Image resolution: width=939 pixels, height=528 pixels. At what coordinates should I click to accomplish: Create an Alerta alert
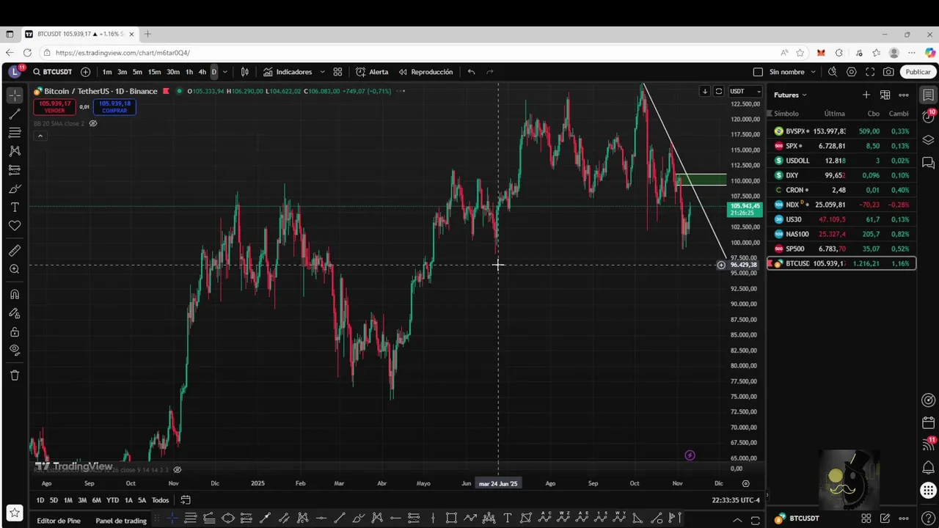pos(373,72)
